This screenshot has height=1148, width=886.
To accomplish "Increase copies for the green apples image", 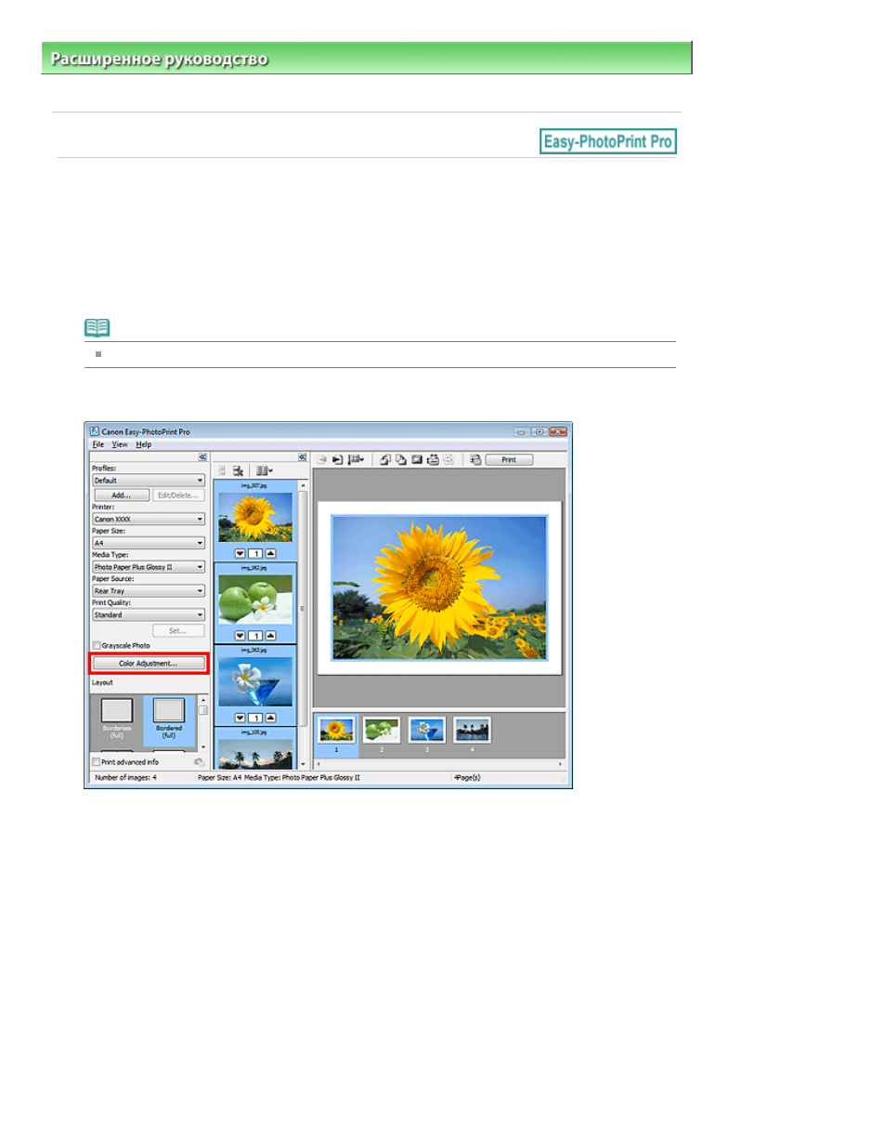I will (x=271, y=636).
